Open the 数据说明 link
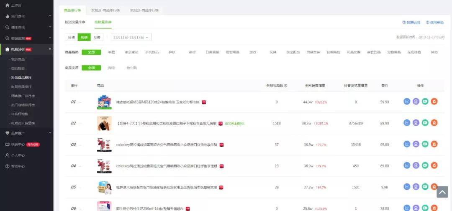Viewport: 452px width, 211px height. 411,23
